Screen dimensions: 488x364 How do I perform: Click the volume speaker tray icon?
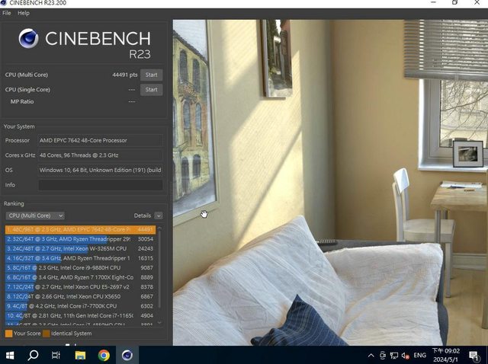click(x=405, y=356)
